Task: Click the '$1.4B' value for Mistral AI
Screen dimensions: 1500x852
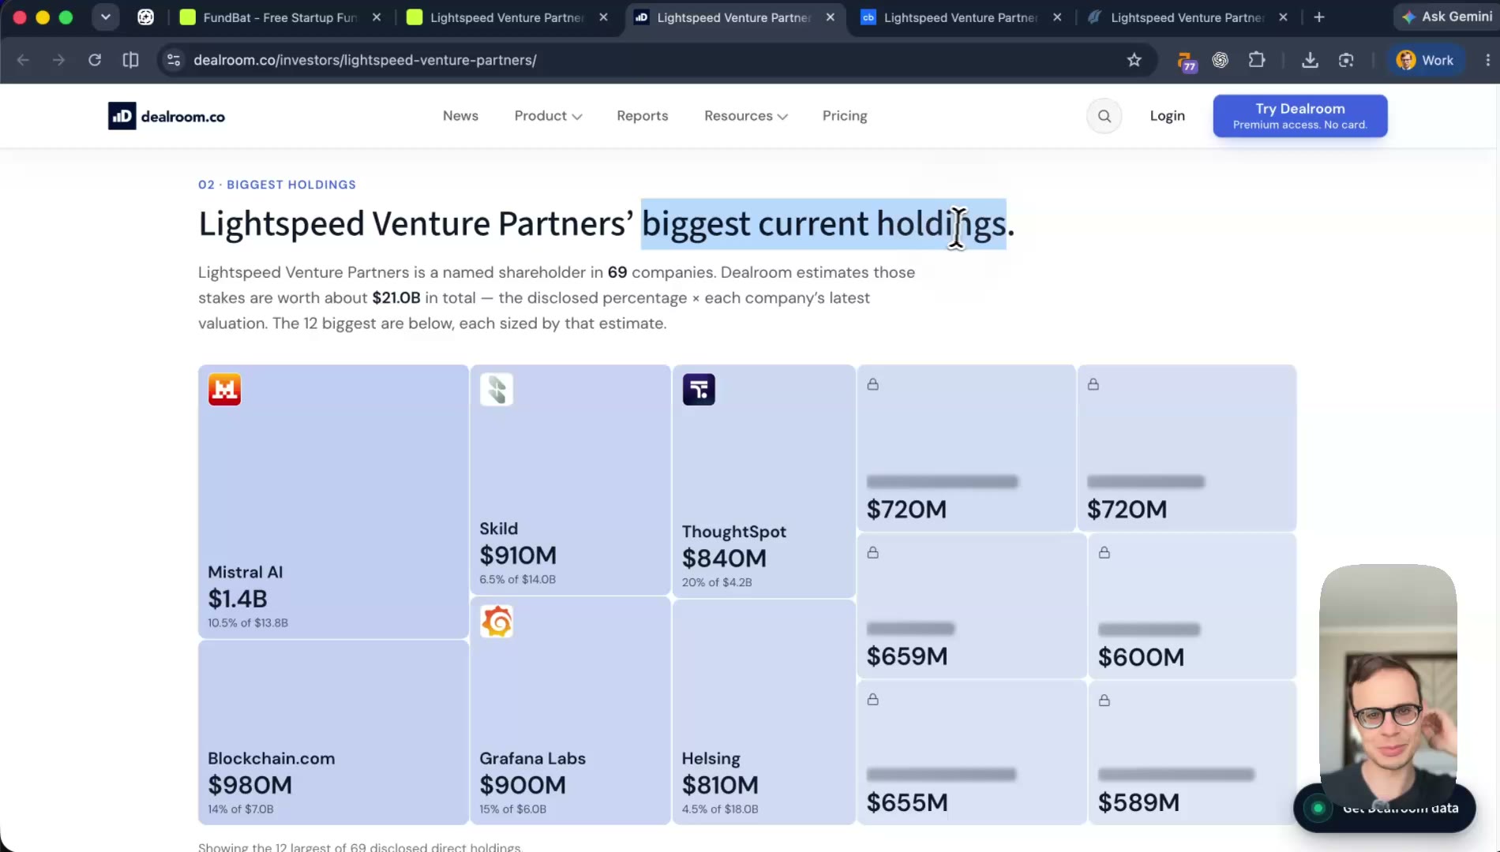Action: (238, 599)
